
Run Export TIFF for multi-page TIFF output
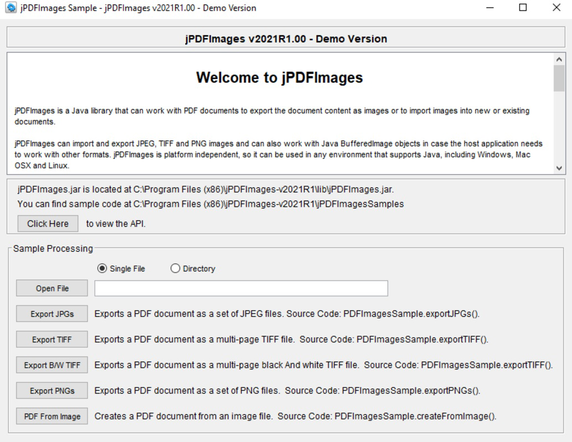[x=51, y=339]
